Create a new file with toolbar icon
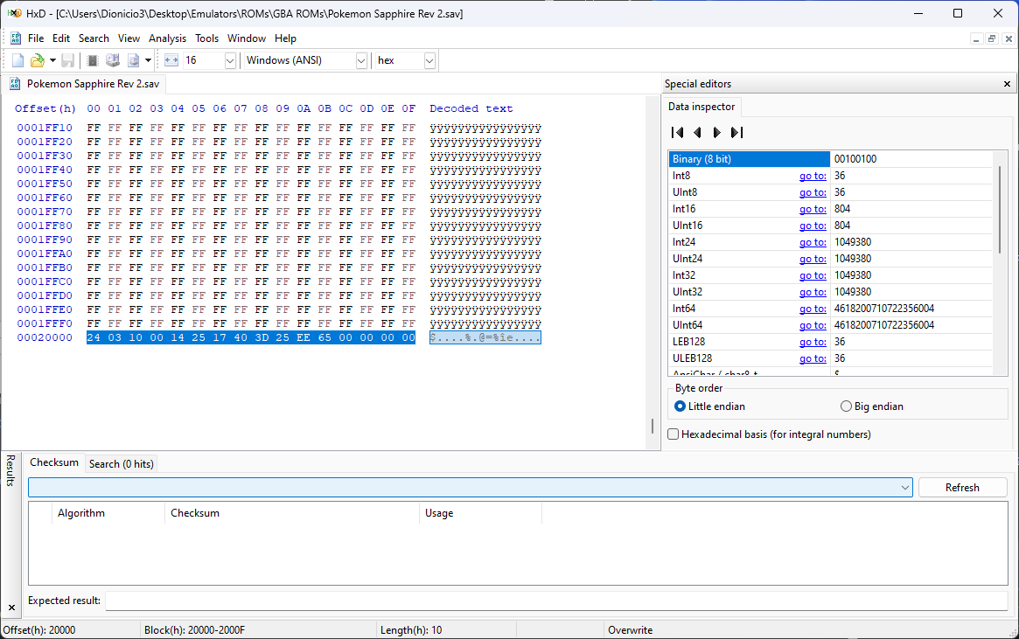The height and width of the screenshot is (639, 1019). (x=17, y=60)
